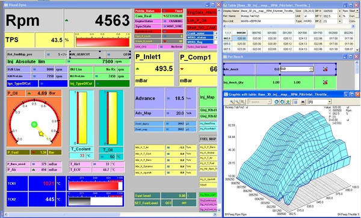The width and height of the screenshot is (361, 218).
Task: Click the Display Name field in Table window
Action: (x=268, y=11)
